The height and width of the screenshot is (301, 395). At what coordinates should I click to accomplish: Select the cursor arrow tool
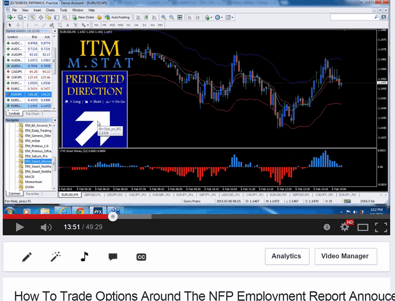10,25
